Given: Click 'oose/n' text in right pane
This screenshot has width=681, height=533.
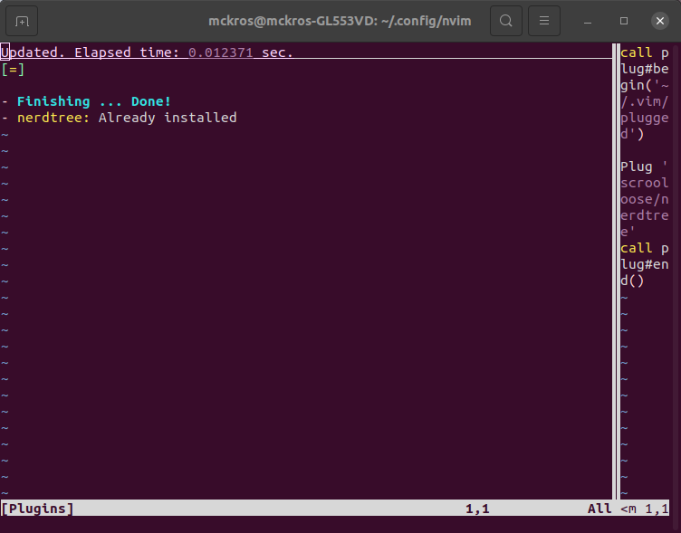Looking at the screenshot, I should pos(645,199).
